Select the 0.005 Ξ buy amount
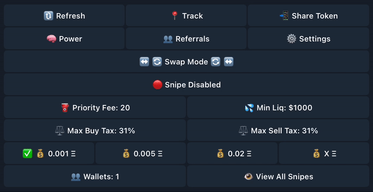The width and height of the screenshot is (373, 192). 141,153
